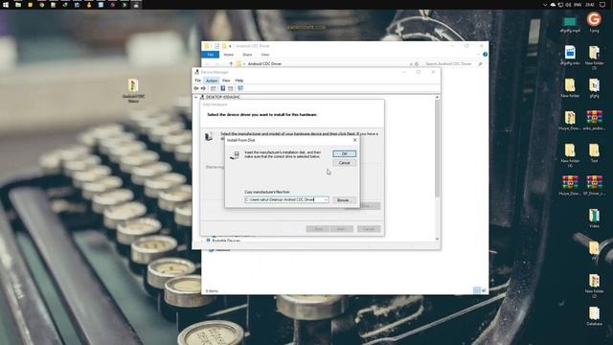Image resolution: width=613 pixels, height=345 pixels.
Task: Click OK in Install From Disk dialog
Action: click(x=345, y=153)
